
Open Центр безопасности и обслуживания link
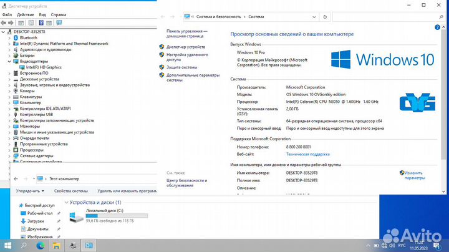coord(186,183)
